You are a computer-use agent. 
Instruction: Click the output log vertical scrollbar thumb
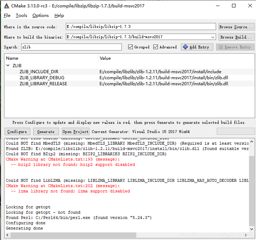pyautogui.click(x=252, y=191)
